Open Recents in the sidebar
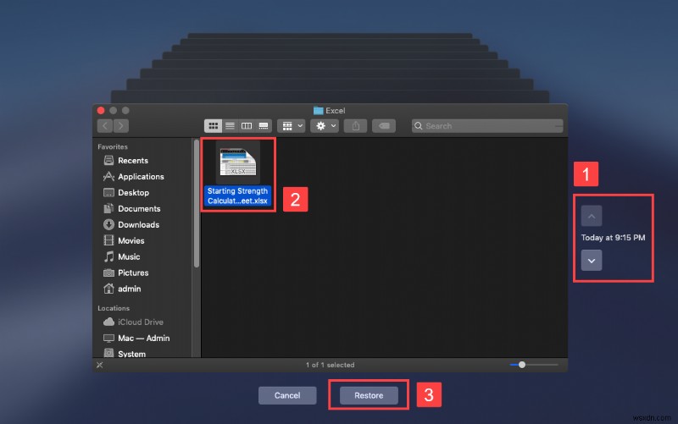The width and height of the screenshot is (678, 424). click(x=132, y=161)
